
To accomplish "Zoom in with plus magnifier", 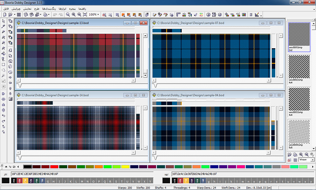I will tap(73, 14).
